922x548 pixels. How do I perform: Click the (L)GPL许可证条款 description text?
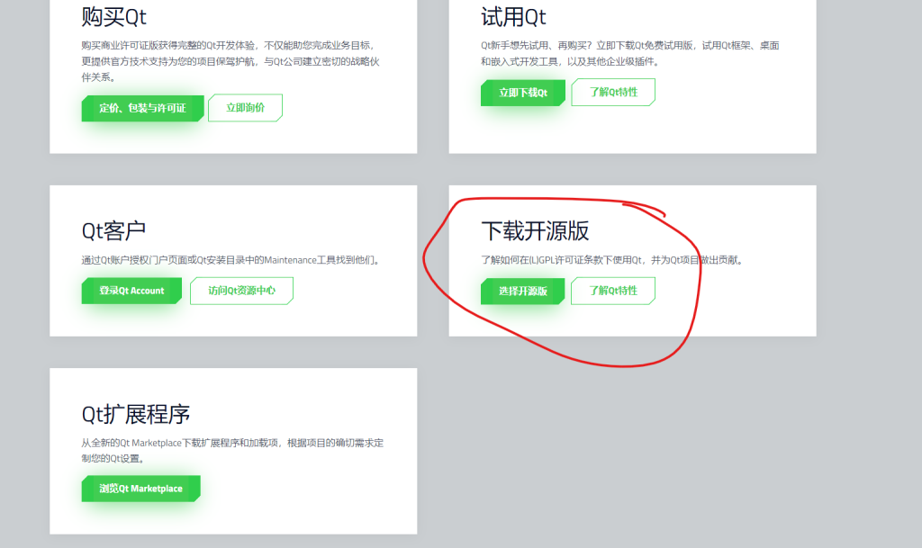(611, 260)
